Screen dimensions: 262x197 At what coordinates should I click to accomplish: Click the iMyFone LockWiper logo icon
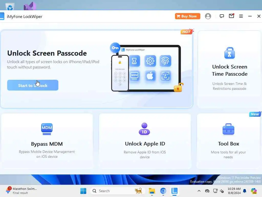2,16
